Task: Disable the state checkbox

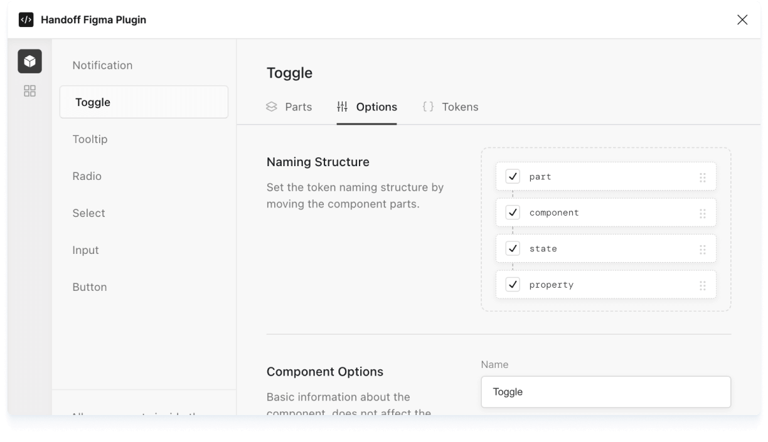Action: pos(513,249)
